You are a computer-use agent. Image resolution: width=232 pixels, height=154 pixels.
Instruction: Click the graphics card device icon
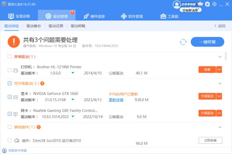point(15,97)
